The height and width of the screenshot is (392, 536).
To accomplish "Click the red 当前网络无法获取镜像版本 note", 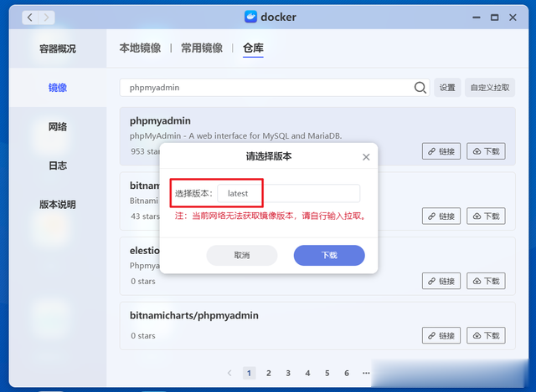I will tap(271, 216).
